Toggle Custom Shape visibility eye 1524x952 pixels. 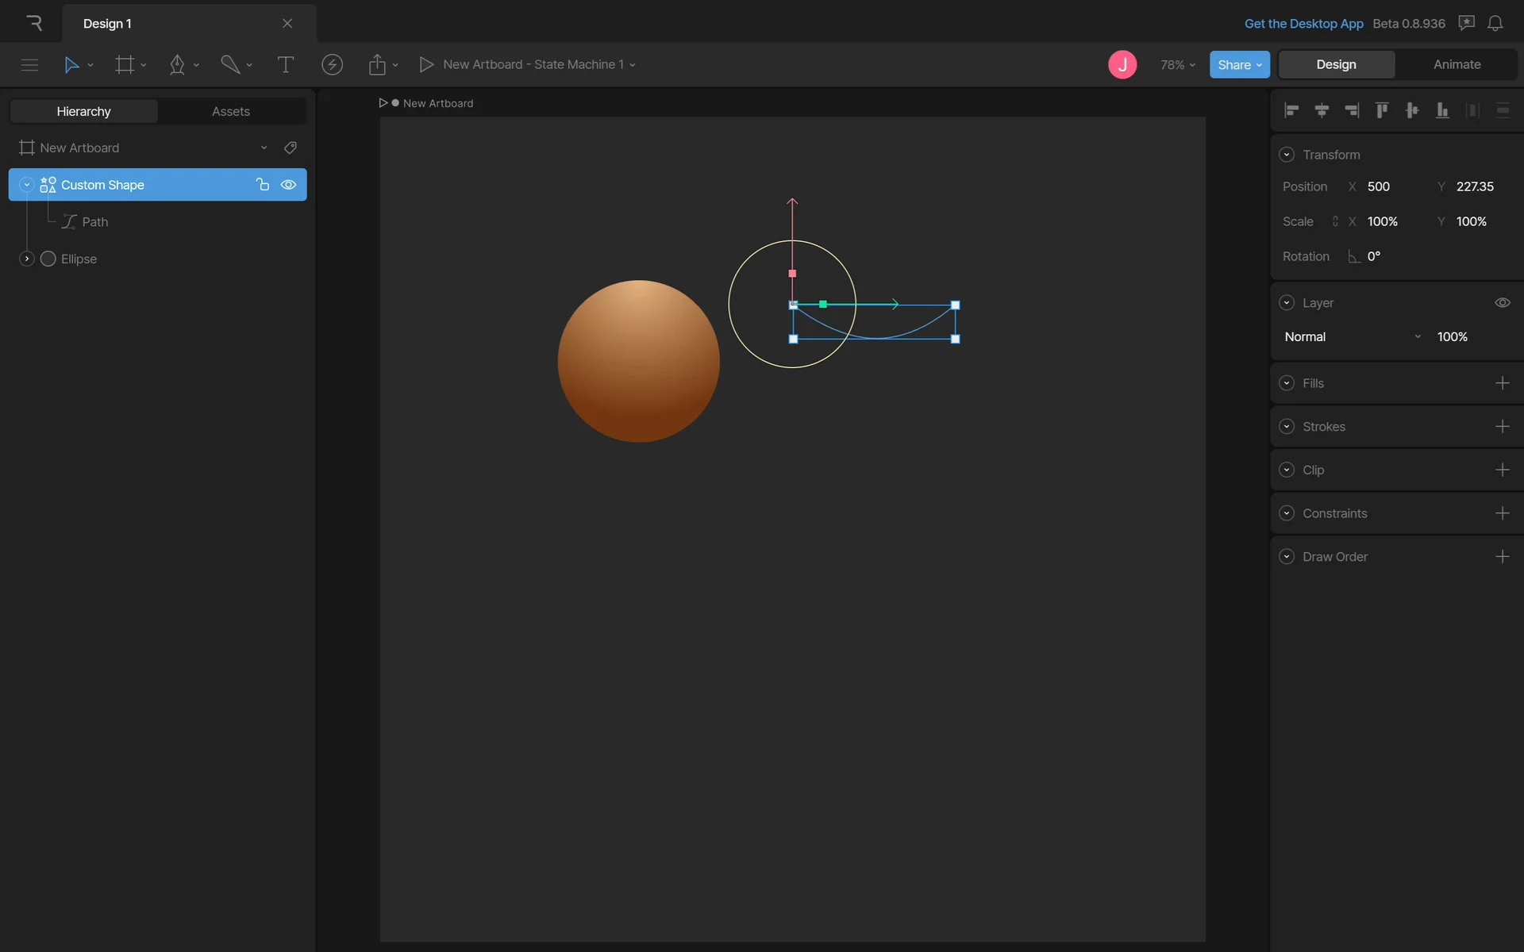tap(288, 185)
